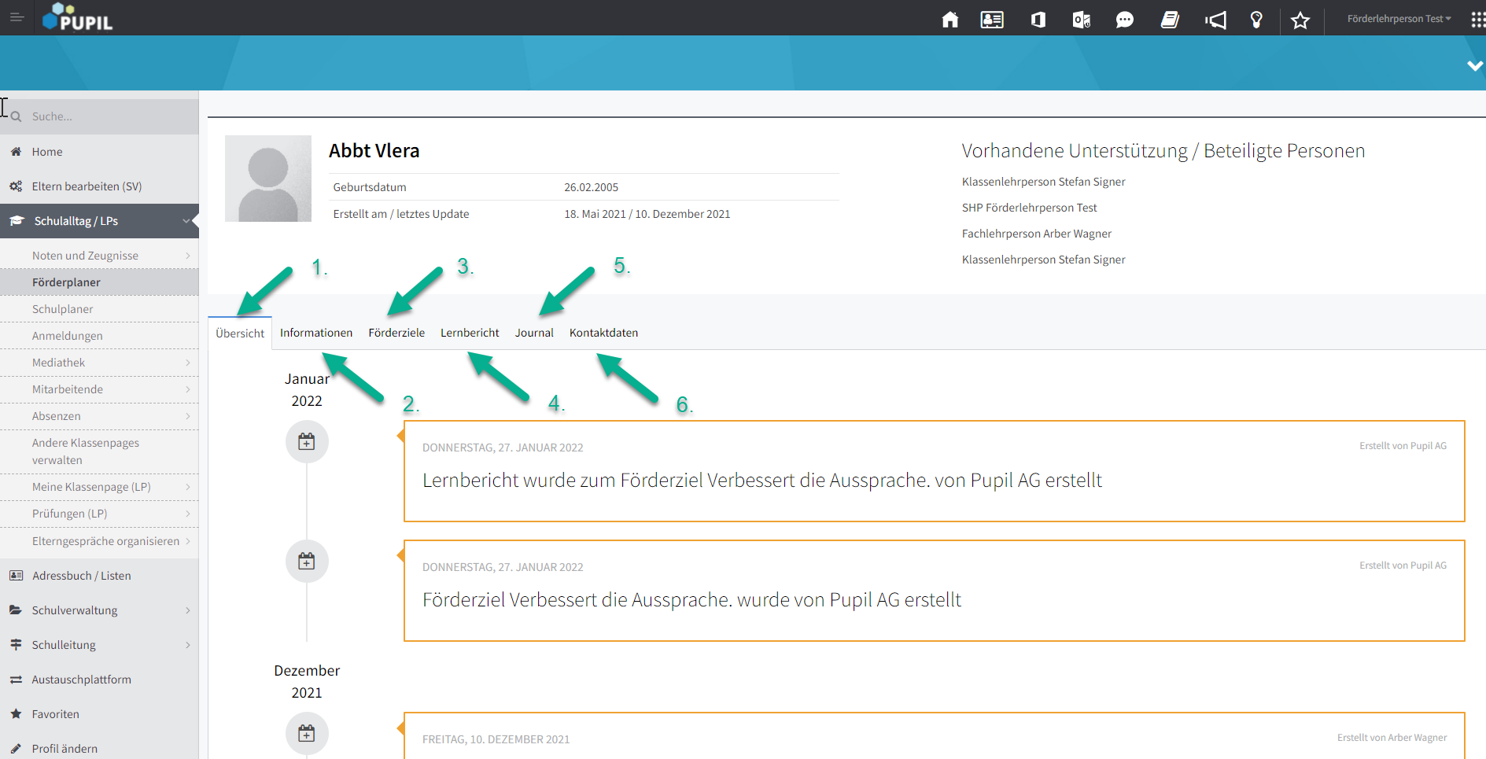Select the Übersicht tab

pyautogui.click(x=240, y=333)
